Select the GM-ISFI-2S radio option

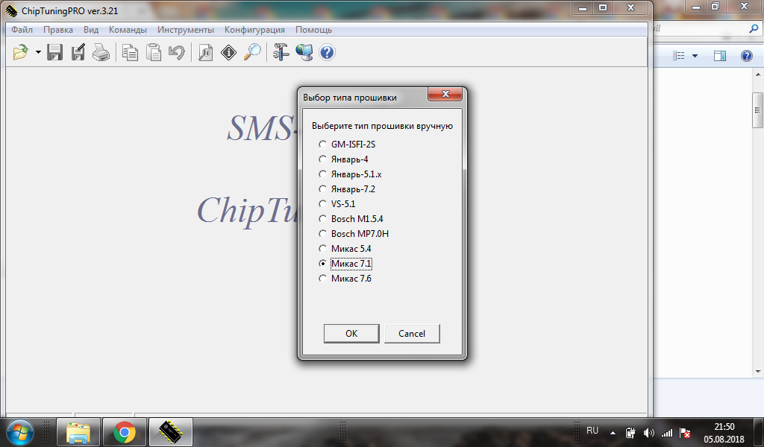tap(322, 145)
